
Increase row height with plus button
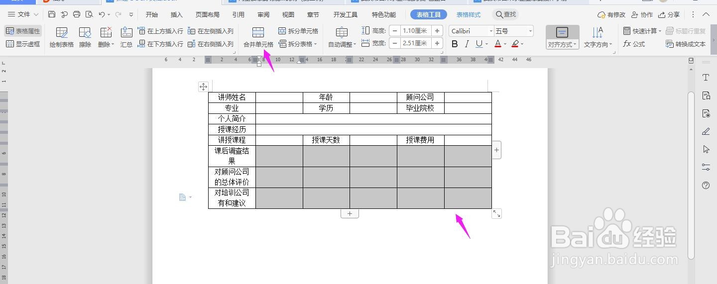coord(437,31)
